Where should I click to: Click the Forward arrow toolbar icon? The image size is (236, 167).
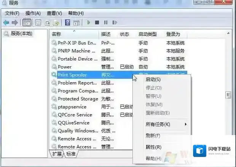[14, 22]
